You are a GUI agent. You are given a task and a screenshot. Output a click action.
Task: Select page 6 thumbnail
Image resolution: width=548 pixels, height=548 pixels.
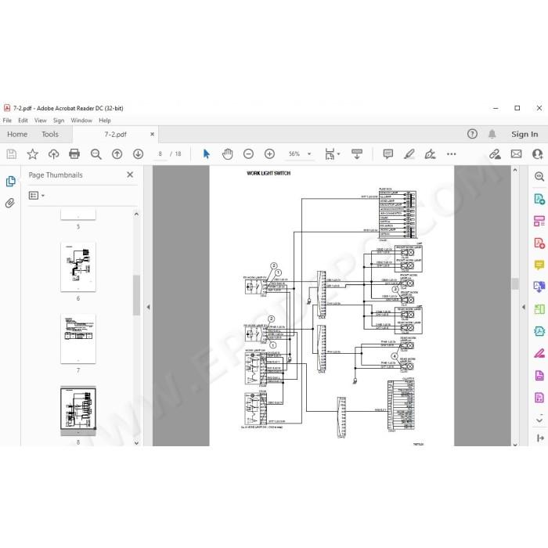click(x=78, y=267)
